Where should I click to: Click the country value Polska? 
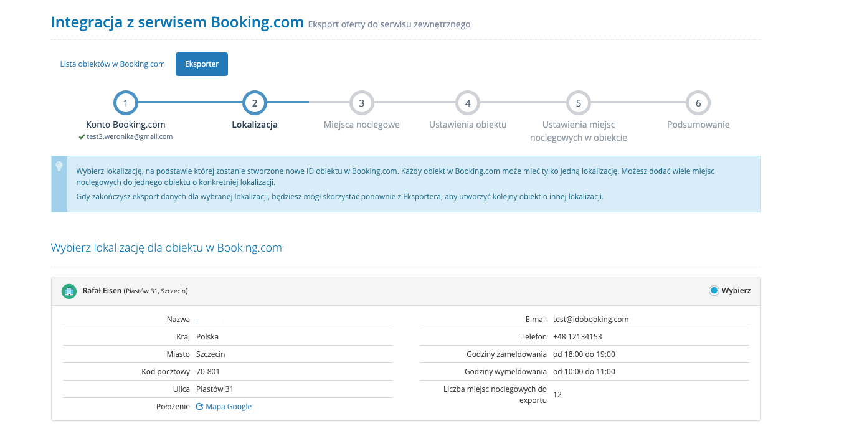(207, 337)
